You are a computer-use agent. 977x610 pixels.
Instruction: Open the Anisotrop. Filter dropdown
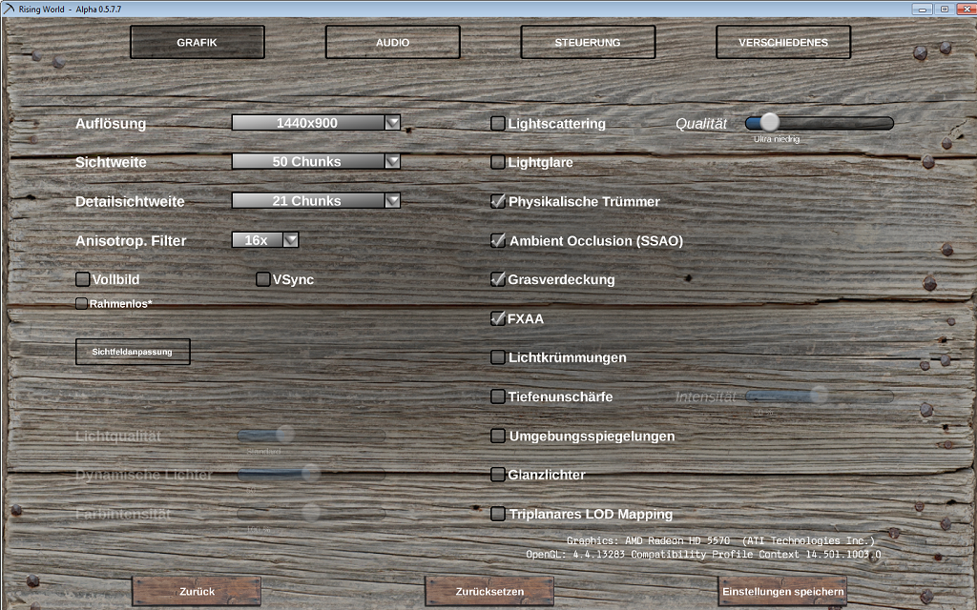[291, 240]
